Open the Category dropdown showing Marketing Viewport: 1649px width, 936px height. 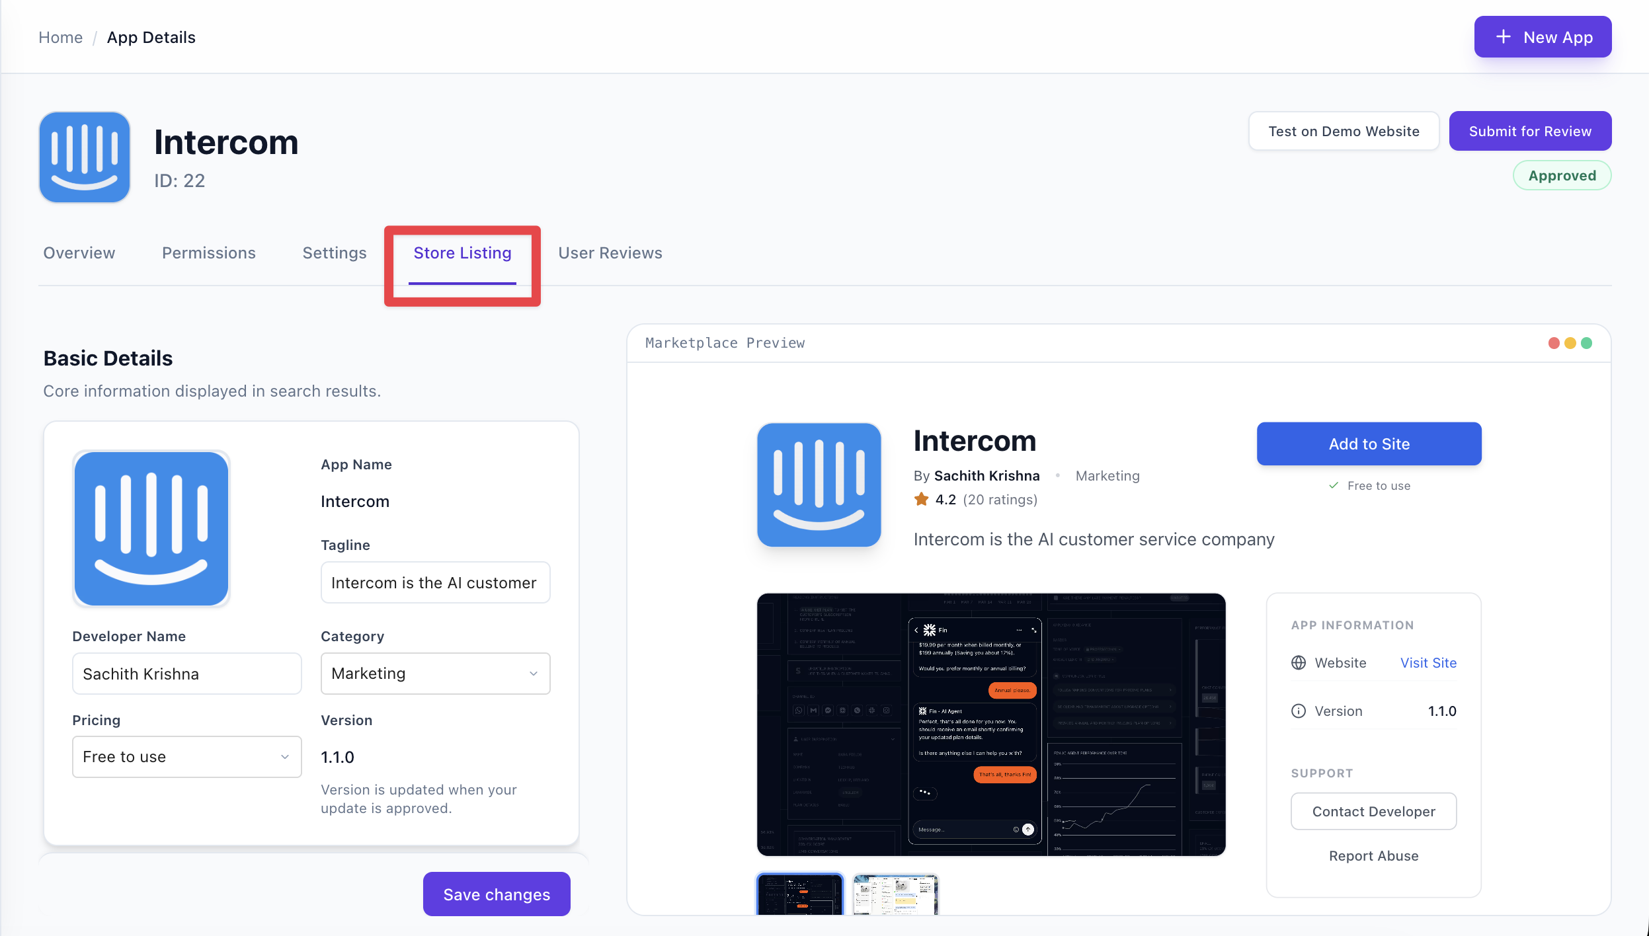point(434,673)
